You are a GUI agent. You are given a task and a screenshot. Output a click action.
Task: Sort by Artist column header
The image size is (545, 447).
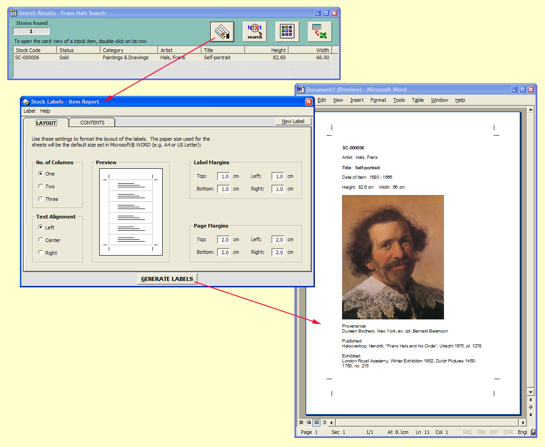coord(180,50)
